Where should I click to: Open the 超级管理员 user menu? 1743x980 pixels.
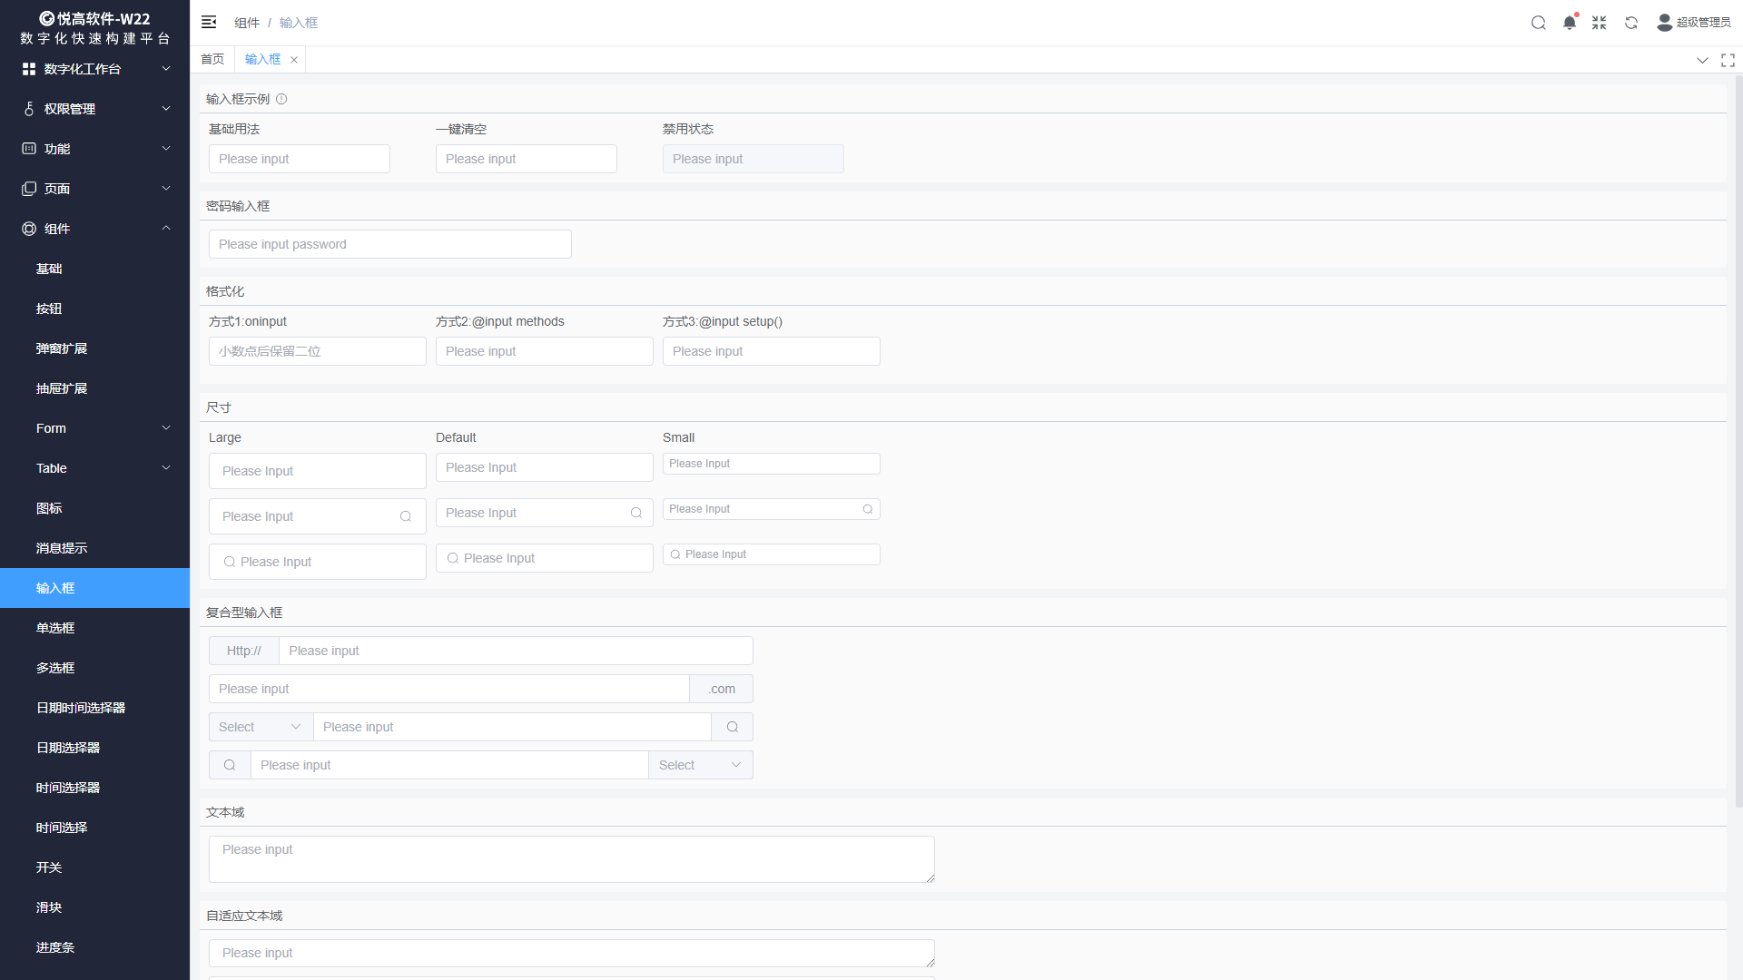1694,23
